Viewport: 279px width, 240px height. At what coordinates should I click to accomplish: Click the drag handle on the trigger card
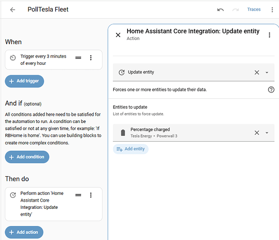click(x=78, y=58)
